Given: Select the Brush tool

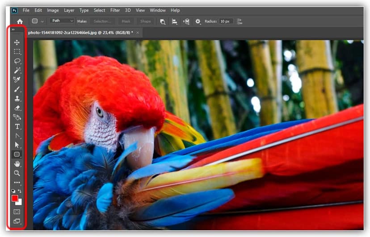Looking at the screenshot, I should point(17,89).
